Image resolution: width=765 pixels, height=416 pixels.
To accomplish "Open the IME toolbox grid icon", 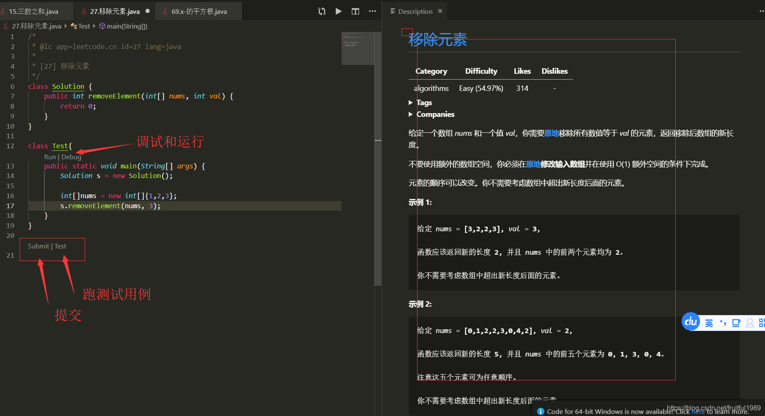I will point(762,323).
